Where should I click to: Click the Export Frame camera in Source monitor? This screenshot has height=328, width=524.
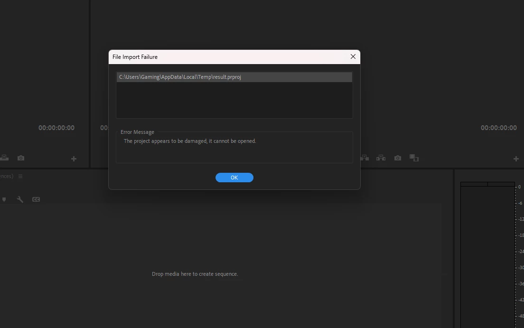click(x=21, y=158)
